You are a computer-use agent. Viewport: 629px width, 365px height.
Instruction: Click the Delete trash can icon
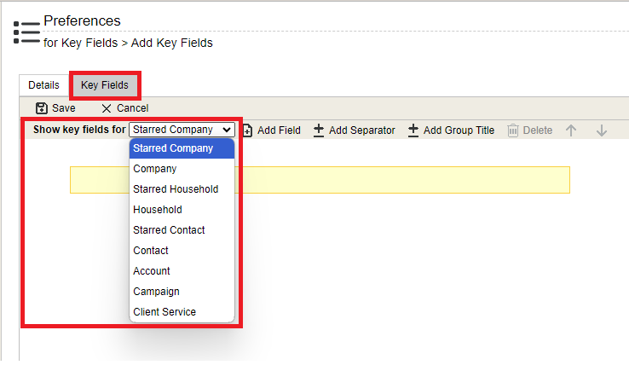(513, 130)
